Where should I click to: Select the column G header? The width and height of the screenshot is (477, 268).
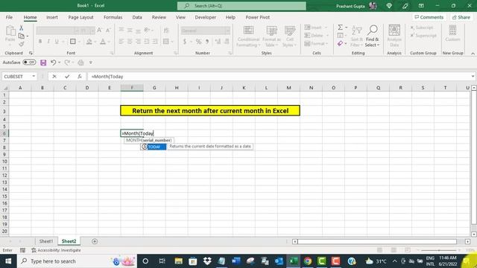click(x=154, y=88)
